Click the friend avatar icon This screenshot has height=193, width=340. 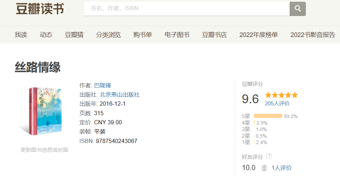point(264,168)
